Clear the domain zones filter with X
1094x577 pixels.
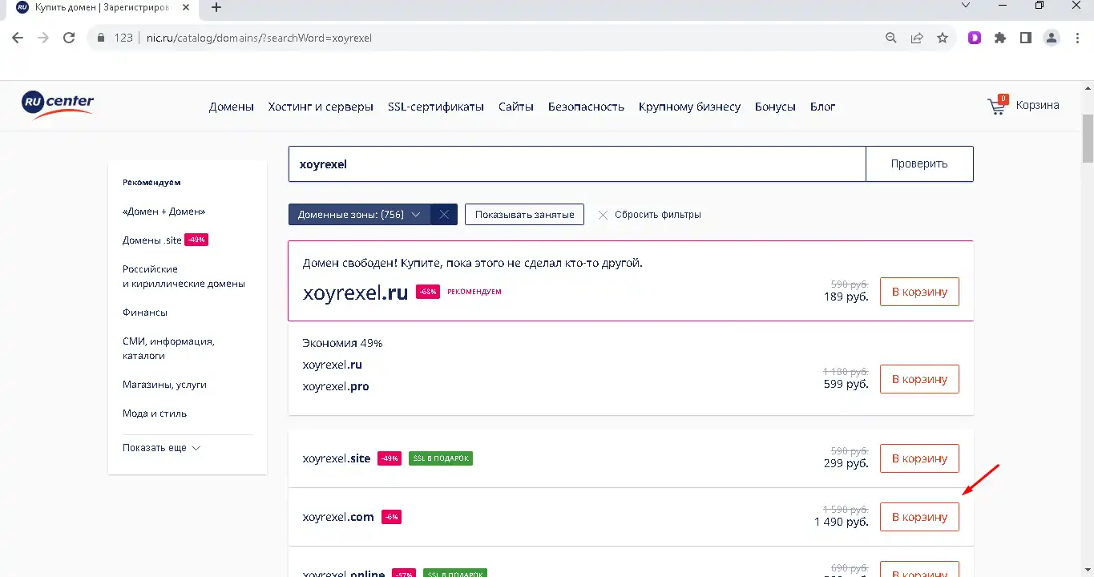[444, 214]
